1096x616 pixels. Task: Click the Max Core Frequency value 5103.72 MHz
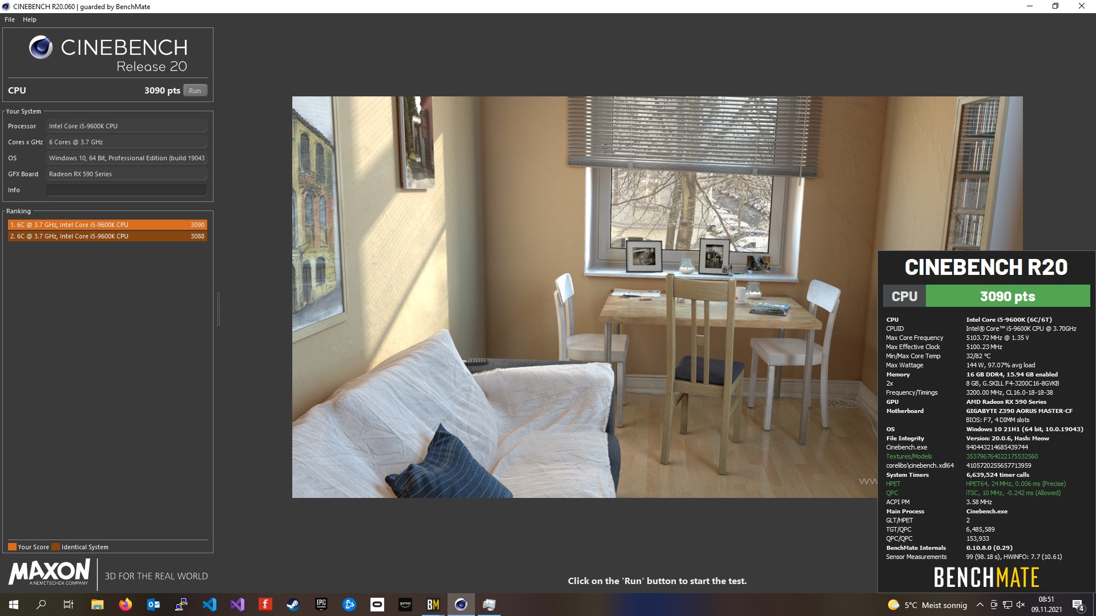pos(997,338)
